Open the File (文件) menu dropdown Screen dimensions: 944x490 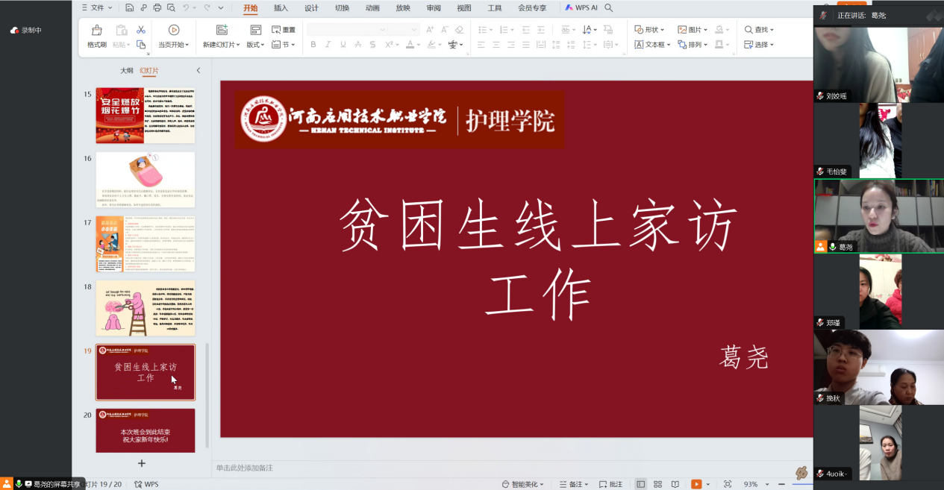click(x=98, y=8)
